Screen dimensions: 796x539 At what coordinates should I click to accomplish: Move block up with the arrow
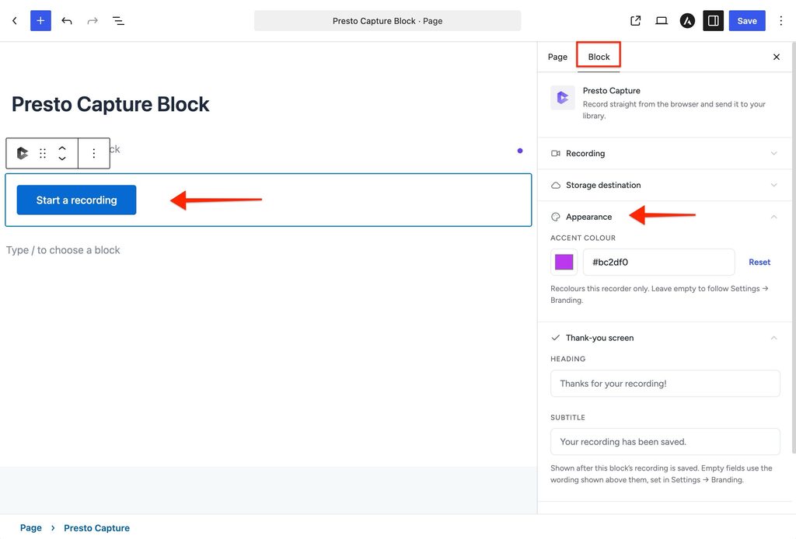[62, 148]
